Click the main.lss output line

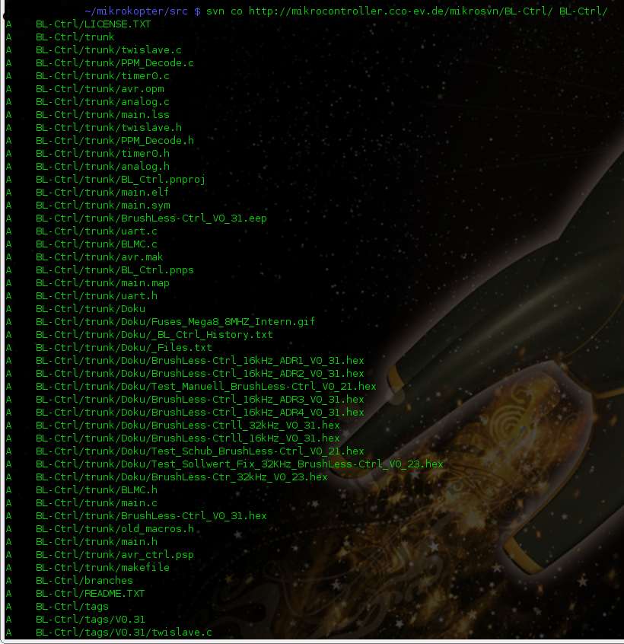coord(103,115)
